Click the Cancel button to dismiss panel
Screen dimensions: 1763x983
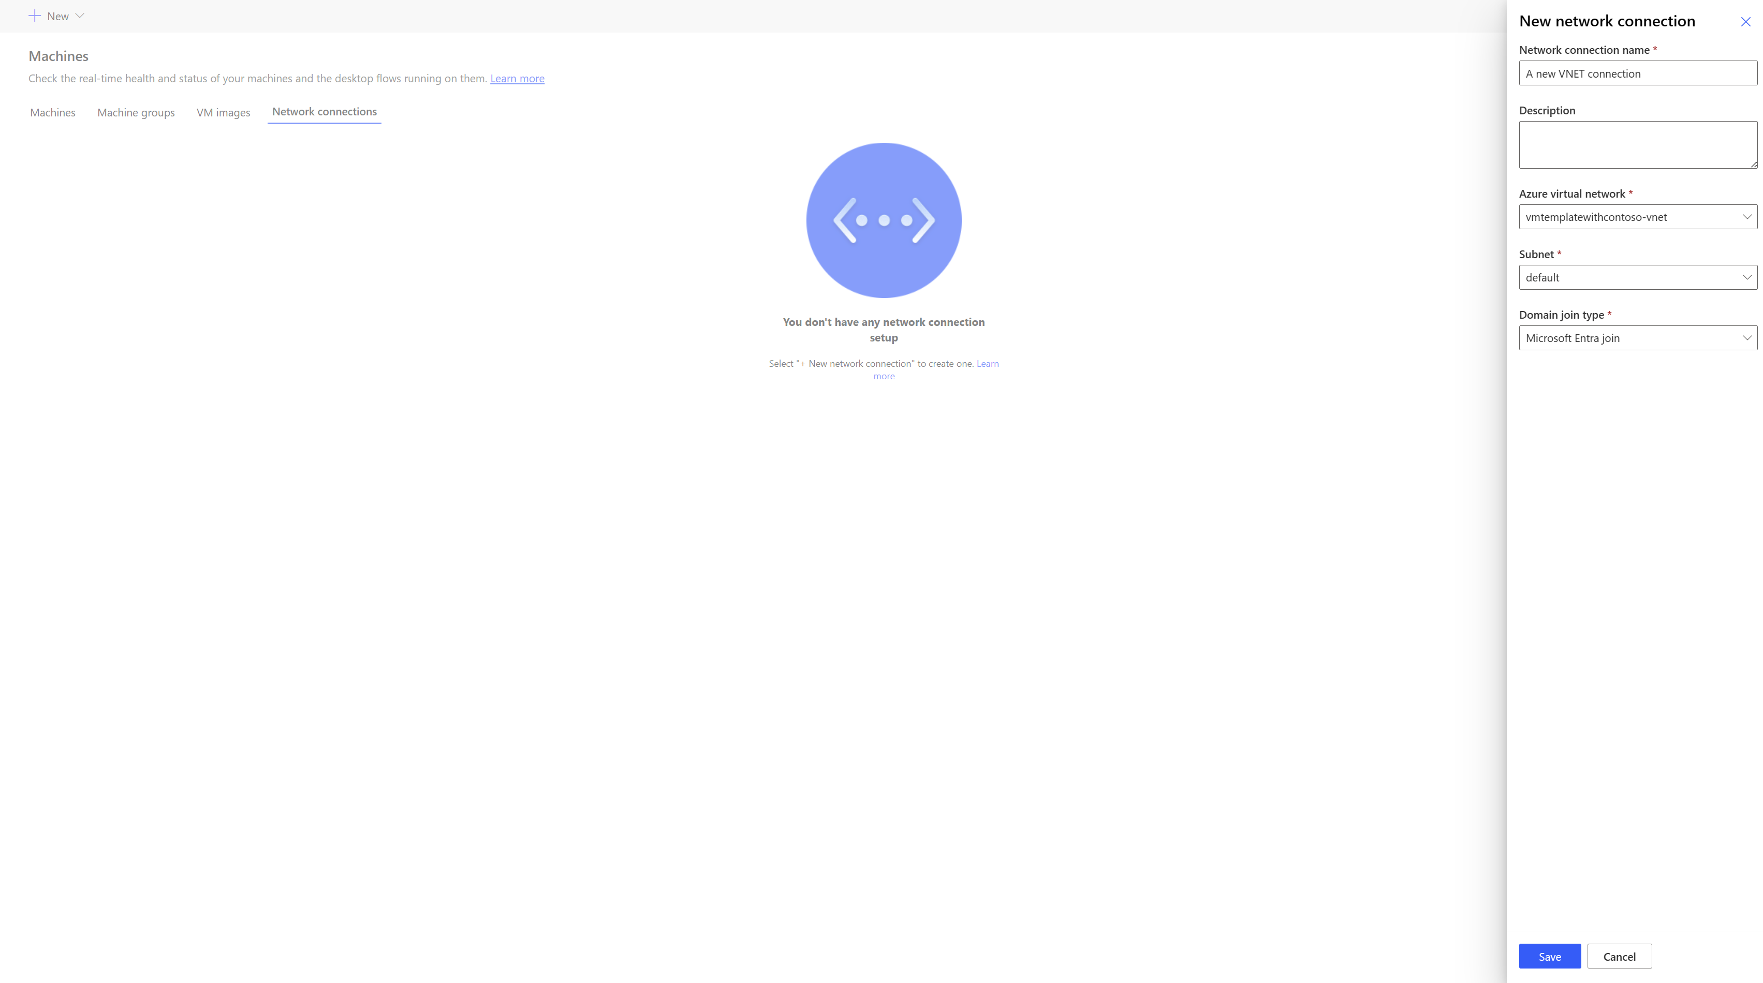pyautogui.click(x=1620, y=955)
